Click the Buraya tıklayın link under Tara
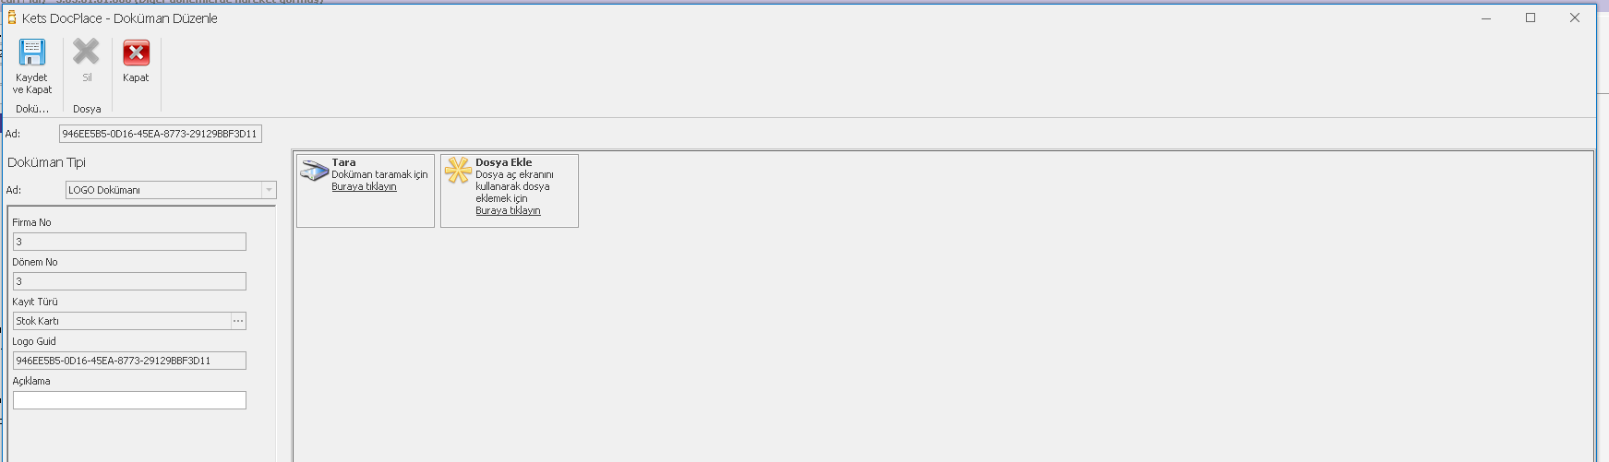Viewport: 1609px width, 462px height. [364, 186]
